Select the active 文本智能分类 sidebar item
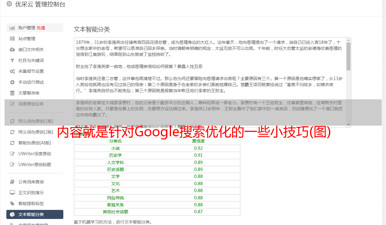Viewport: 386px width, 225px height. click(35, 214)
